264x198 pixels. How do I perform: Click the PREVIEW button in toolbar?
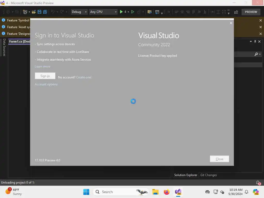pos(251,12)
